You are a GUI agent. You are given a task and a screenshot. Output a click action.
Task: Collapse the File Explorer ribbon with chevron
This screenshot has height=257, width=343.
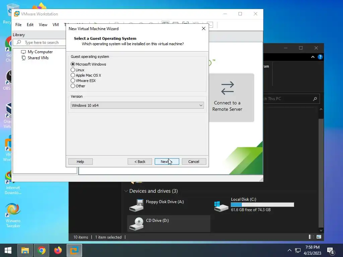tap(313, 57)
